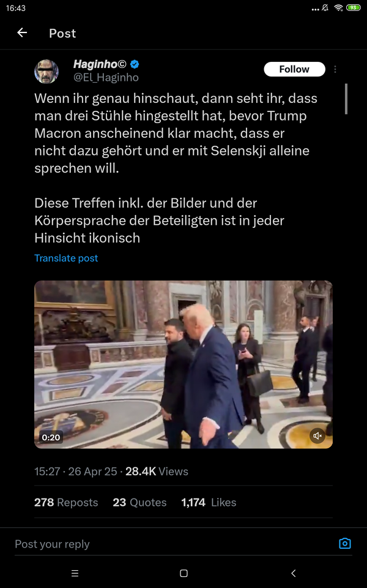View the 23 Quotes list
The width and height of the screenshot is (367, 588).
click(x=139, y=502)
